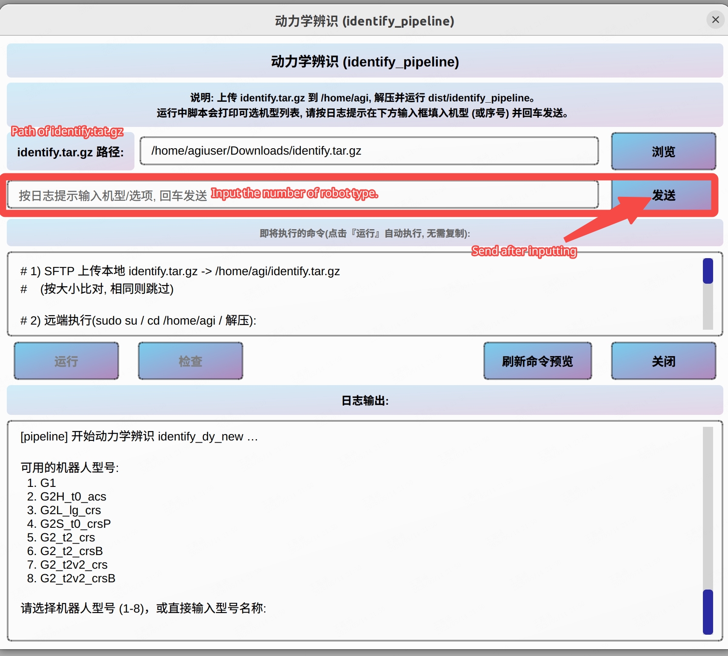Click the 运行 run button
728x656 pixels.
(66, 361)
